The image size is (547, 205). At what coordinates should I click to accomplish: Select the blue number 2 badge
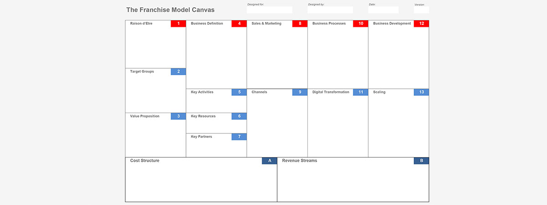(x=178, y=72)
